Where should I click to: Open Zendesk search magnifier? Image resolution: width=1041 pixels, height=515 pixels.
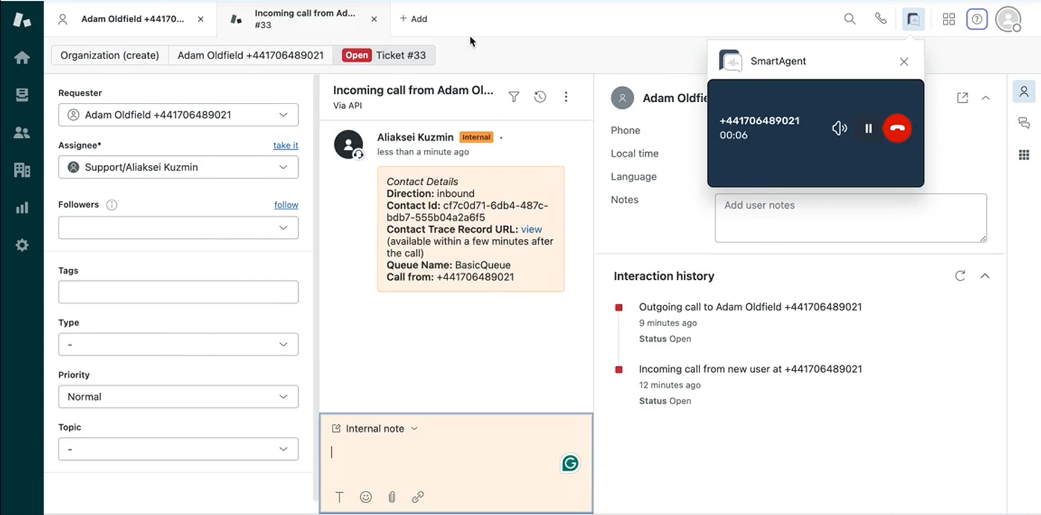point(849,19)
